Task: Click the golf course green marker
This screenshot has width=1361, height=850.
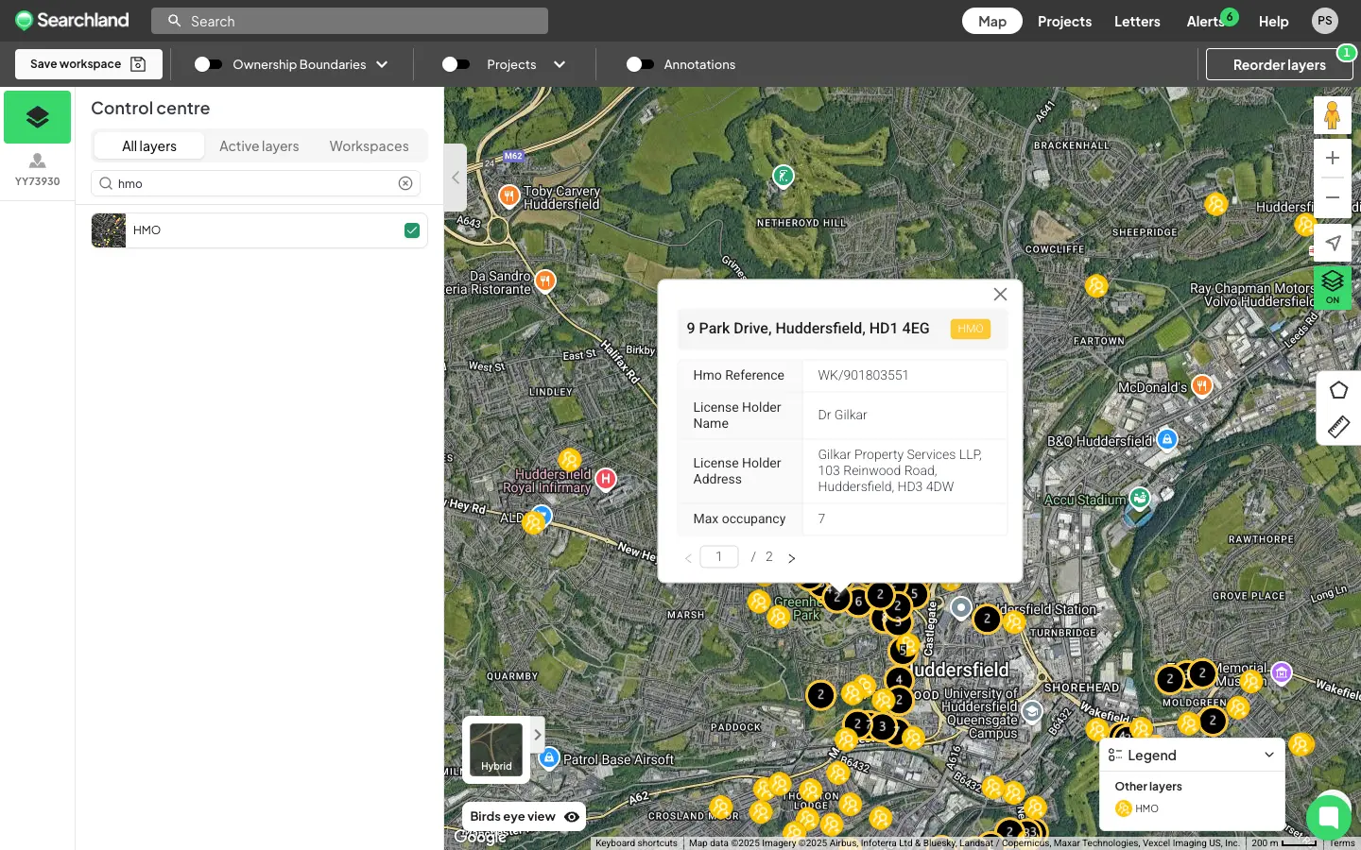Action: coord(783,176)
